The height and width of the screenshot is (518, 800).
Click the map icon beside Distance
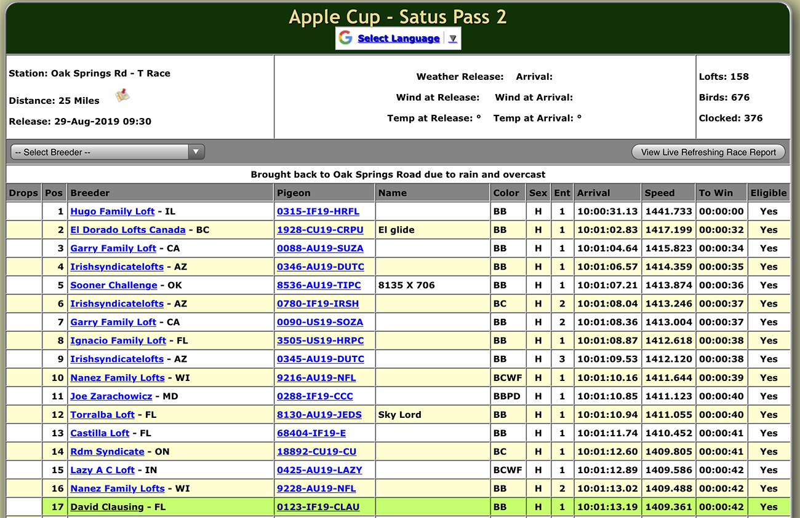pos(122,96)
